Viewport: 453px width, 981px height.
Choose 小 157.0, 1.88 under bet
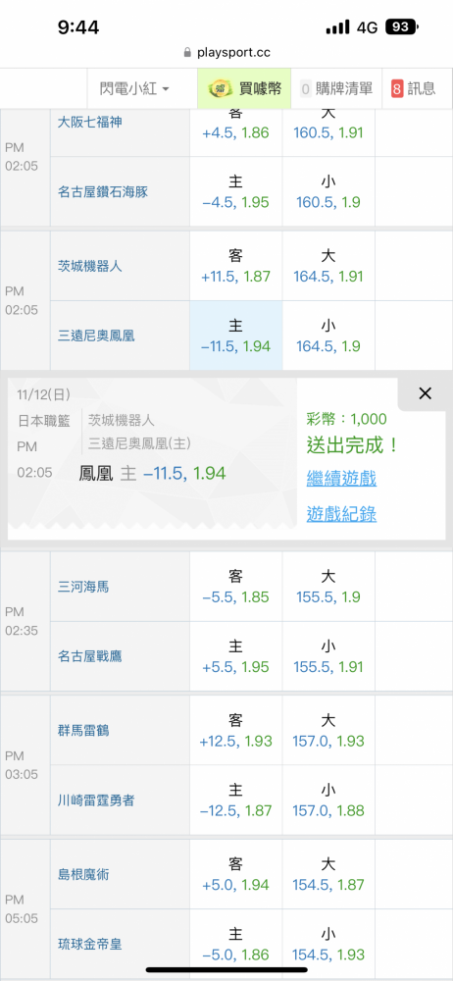pos(328,800)
